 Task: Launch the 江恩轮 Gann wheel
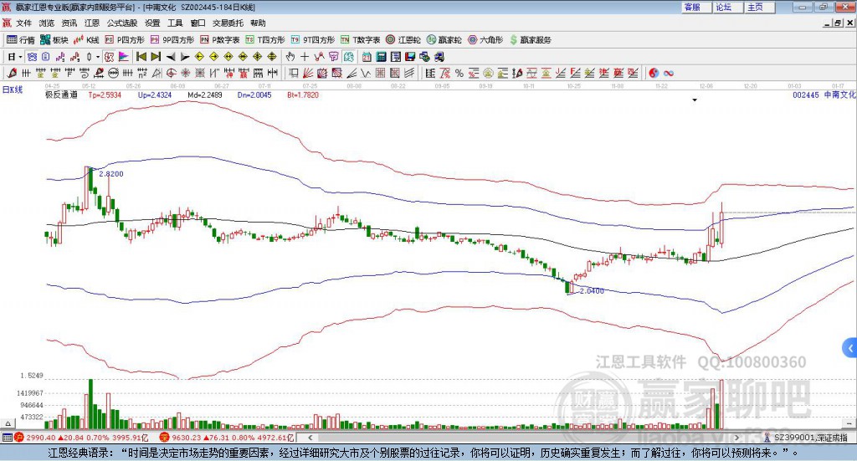pos(403,40)
